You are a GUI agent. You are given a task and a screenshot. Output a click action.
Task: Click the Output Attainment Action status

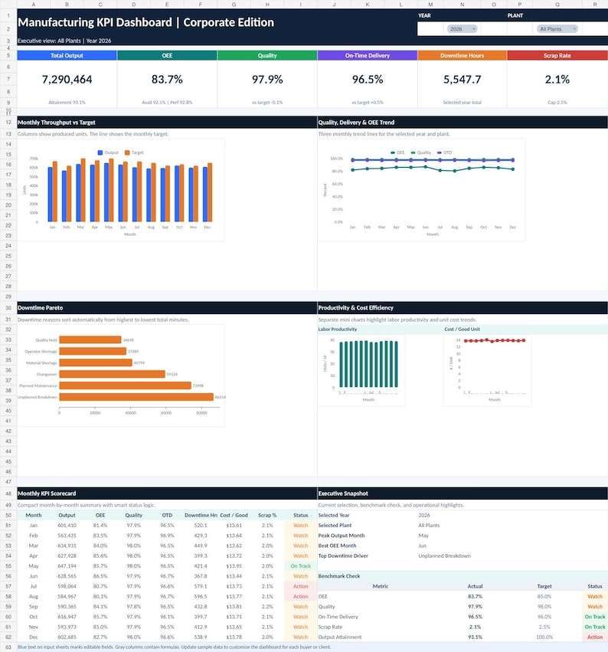(x=595, y=637)
